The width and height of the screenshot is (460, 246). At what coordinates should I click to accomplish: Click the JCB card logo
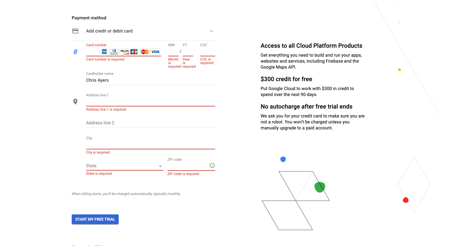134,52
